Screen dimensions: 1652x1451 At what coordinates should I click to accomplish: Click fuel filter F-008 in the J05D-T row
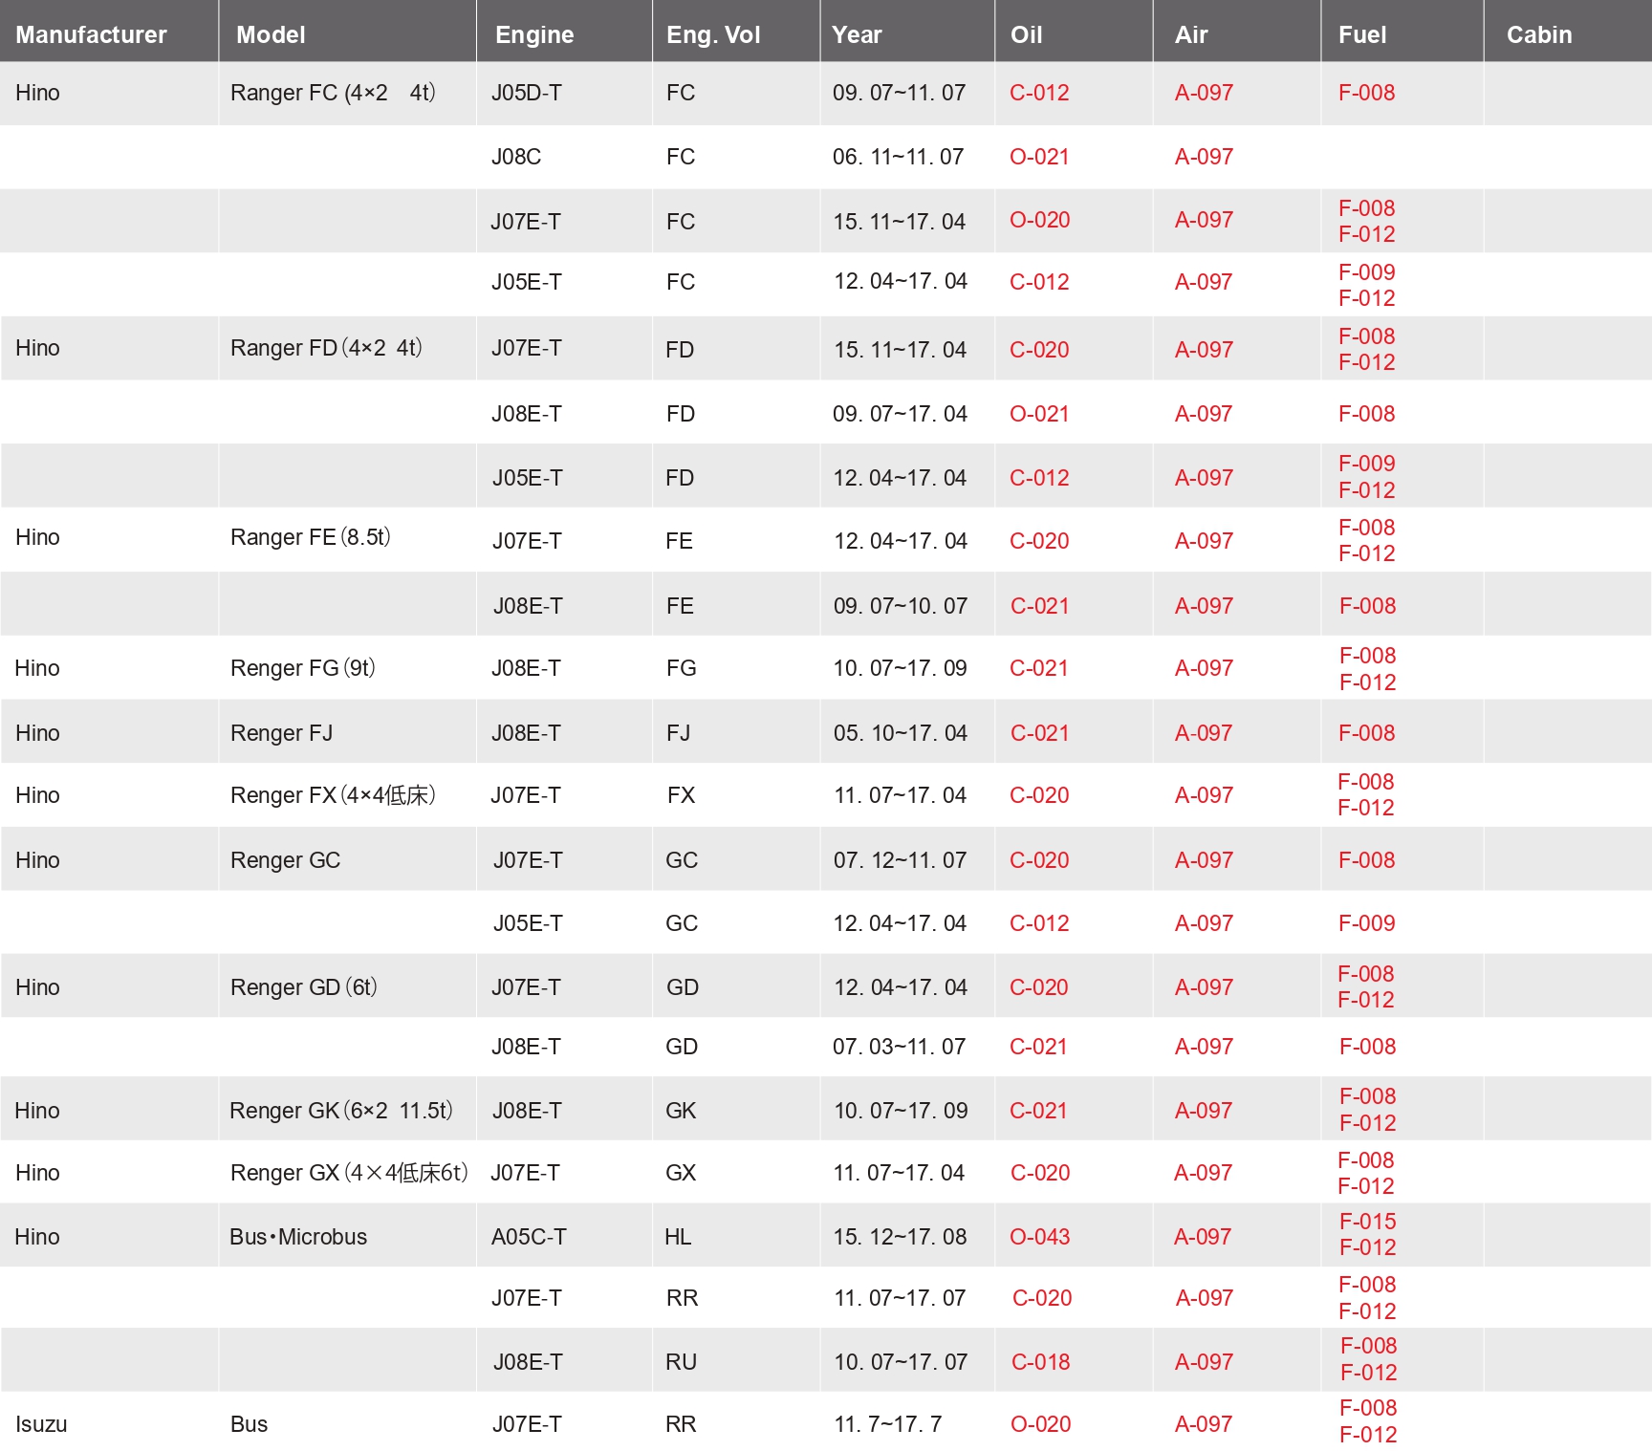point(1366,93)
